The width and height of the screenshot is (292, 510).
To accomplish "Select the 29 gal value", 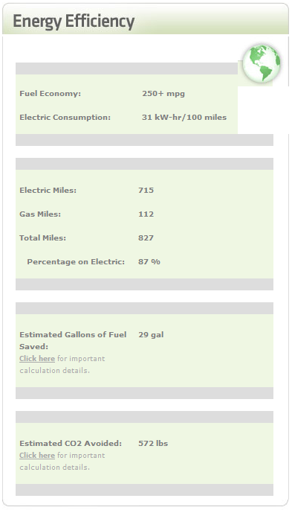I will pyautogui.click(x=151, y=335).
